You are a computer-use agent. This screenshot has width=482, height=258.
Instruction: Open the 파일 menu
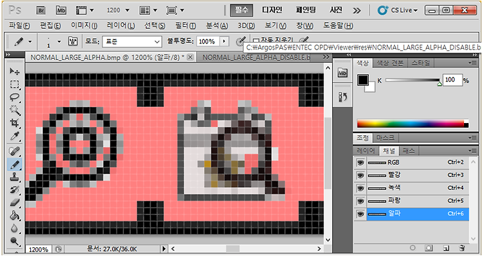[19, 25]
